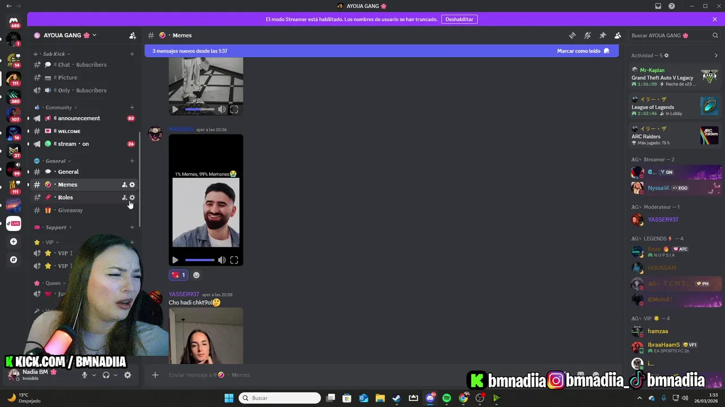Open microphone input options arrow
Image resolution: width=725 pixels, height=407 pixels.
coord(94,375)
